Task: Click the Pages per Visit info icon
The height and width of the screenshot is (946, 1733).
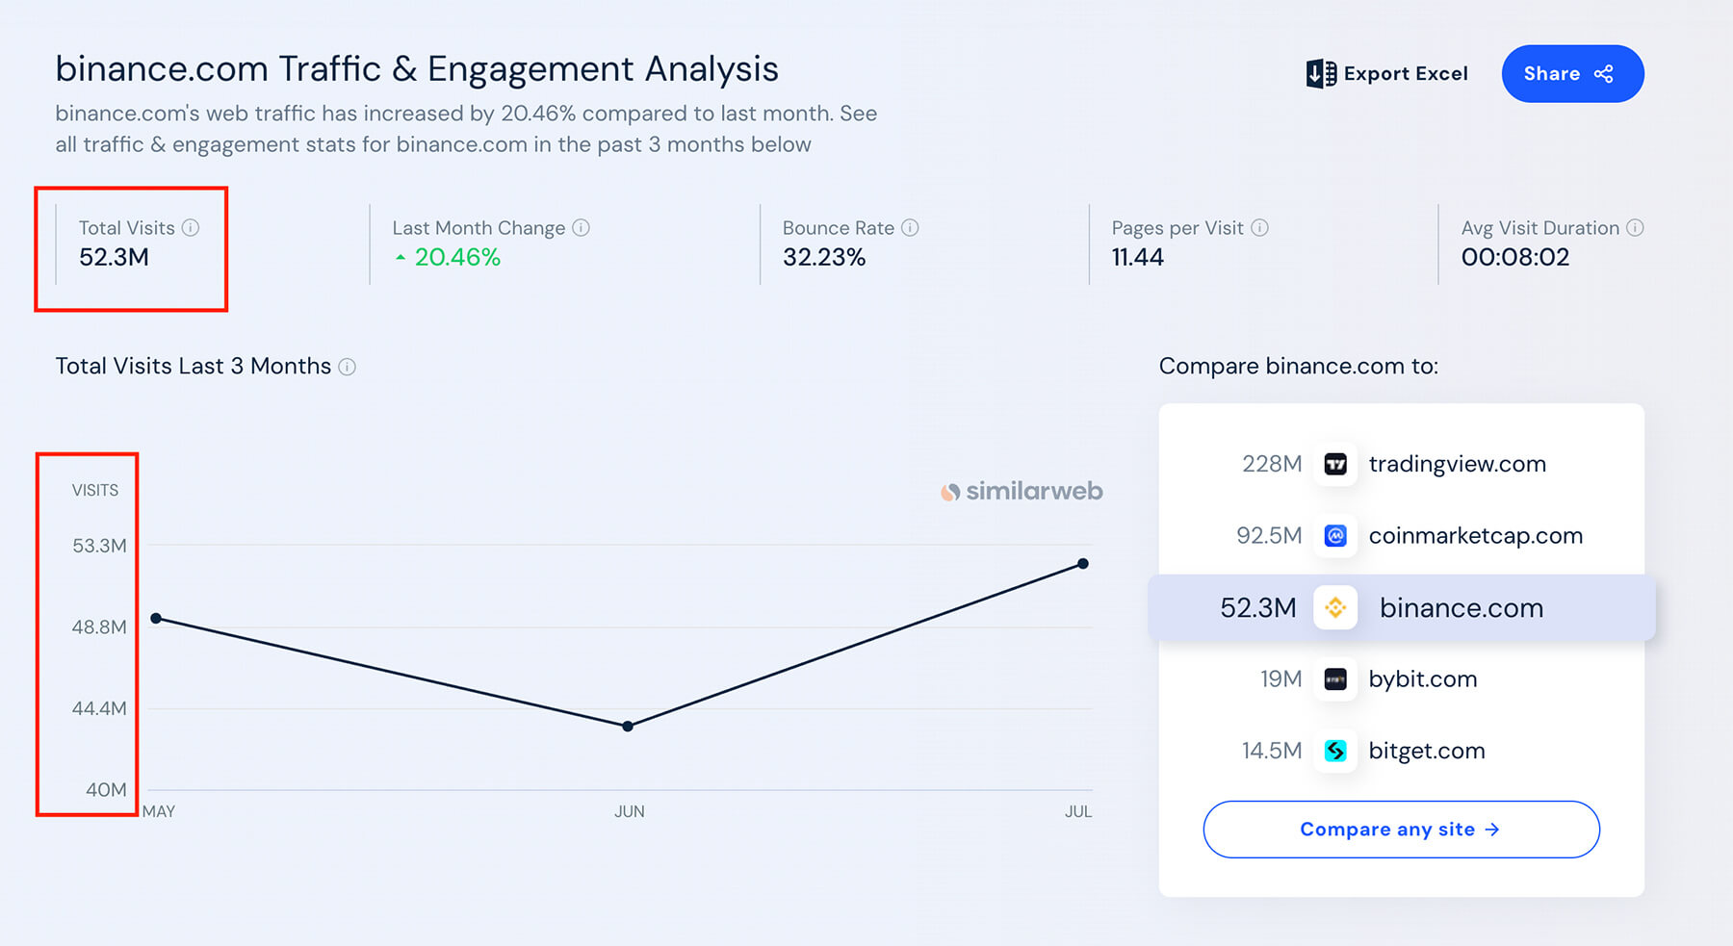Action: click(x=1259, y=228)
